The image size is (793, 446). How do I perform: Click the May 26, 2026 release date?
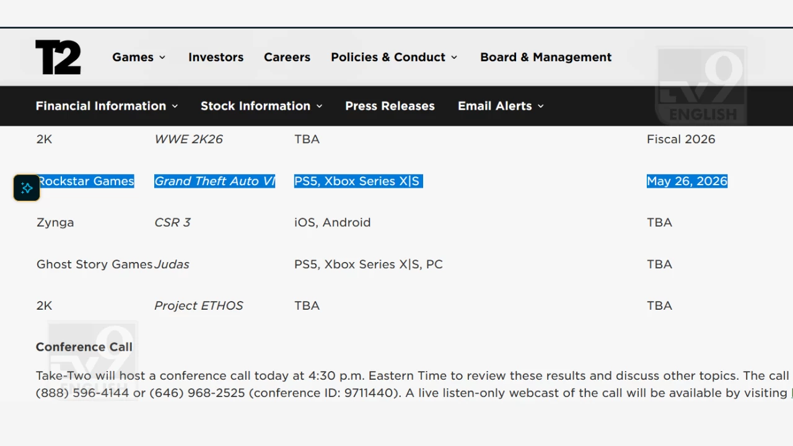686,181
